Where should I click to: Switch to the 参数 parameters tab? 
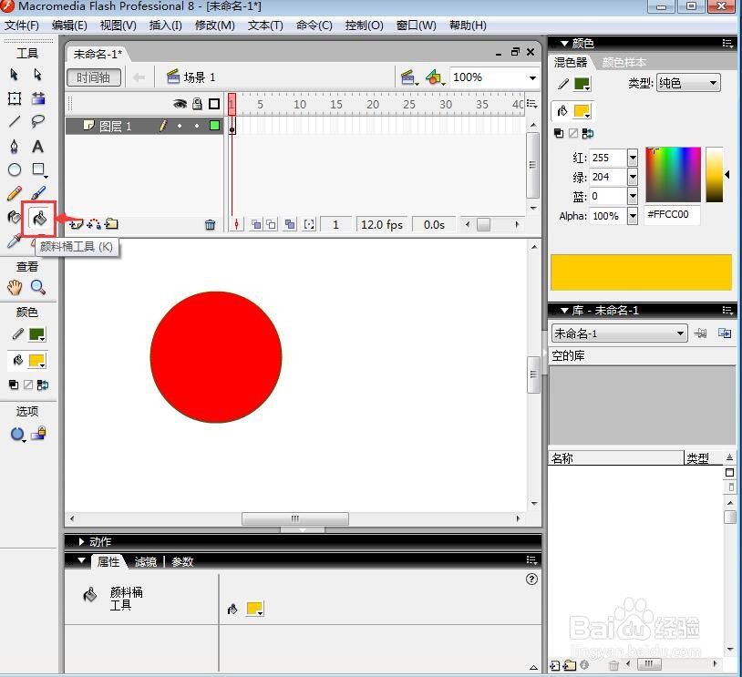coord(182,561)
